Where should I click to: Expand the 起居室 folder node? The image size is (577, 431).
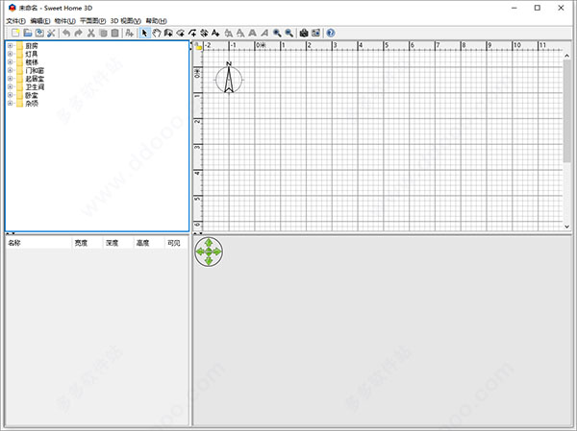[10, 79]
